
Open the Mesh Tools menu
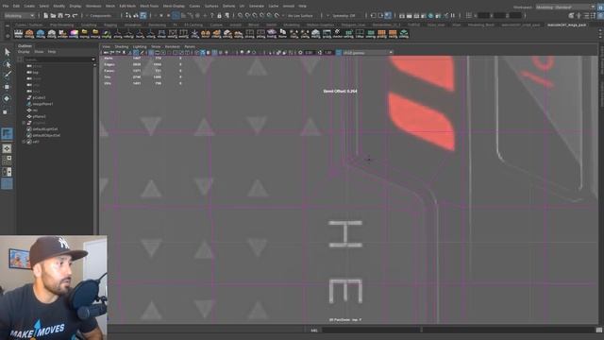pyautogui.click(x=149, y=7)
